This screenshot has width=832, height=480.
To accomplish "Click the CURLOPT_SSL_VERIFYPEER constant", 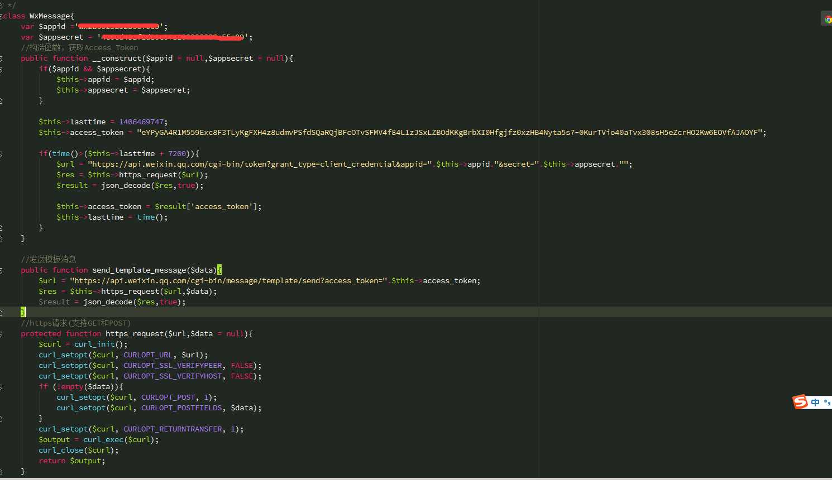I will (173, 366).
